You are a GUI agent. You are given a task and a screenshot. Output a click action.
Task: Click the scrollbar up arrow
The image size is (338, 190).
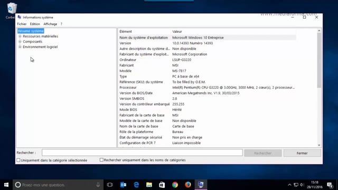[x=319, y=31]
